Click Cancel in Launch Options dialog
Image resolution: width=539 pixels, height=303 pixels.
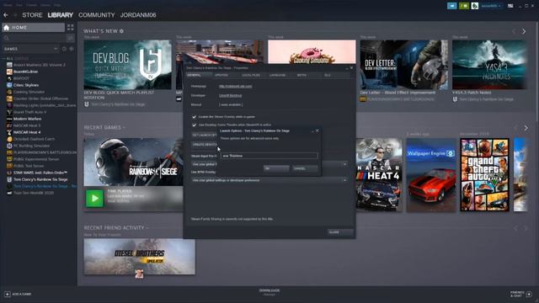pyautogui.click(x=305, y=168)
